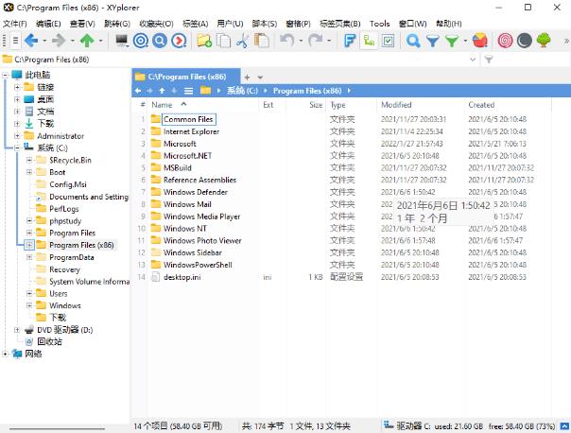Screen dimensions: 571x433
Task: Click breadcrumb bar back arrow
Action: pos(138,91)
